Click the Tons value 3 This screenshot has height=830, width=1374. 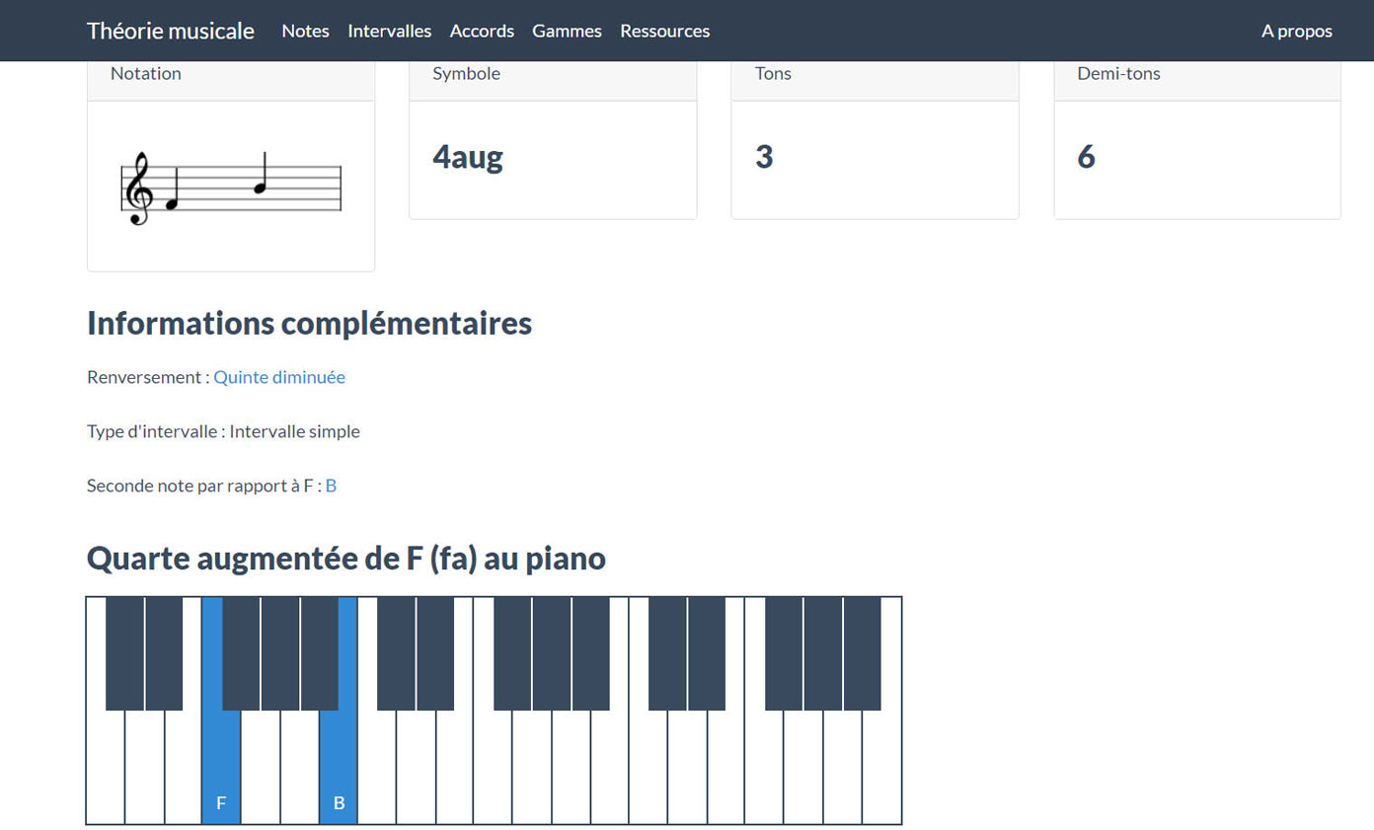tap(764, 157)
